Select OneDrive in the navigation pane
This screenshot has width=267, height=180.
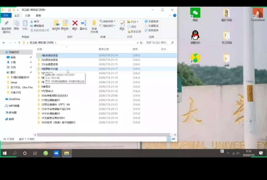tap(14, 99)
